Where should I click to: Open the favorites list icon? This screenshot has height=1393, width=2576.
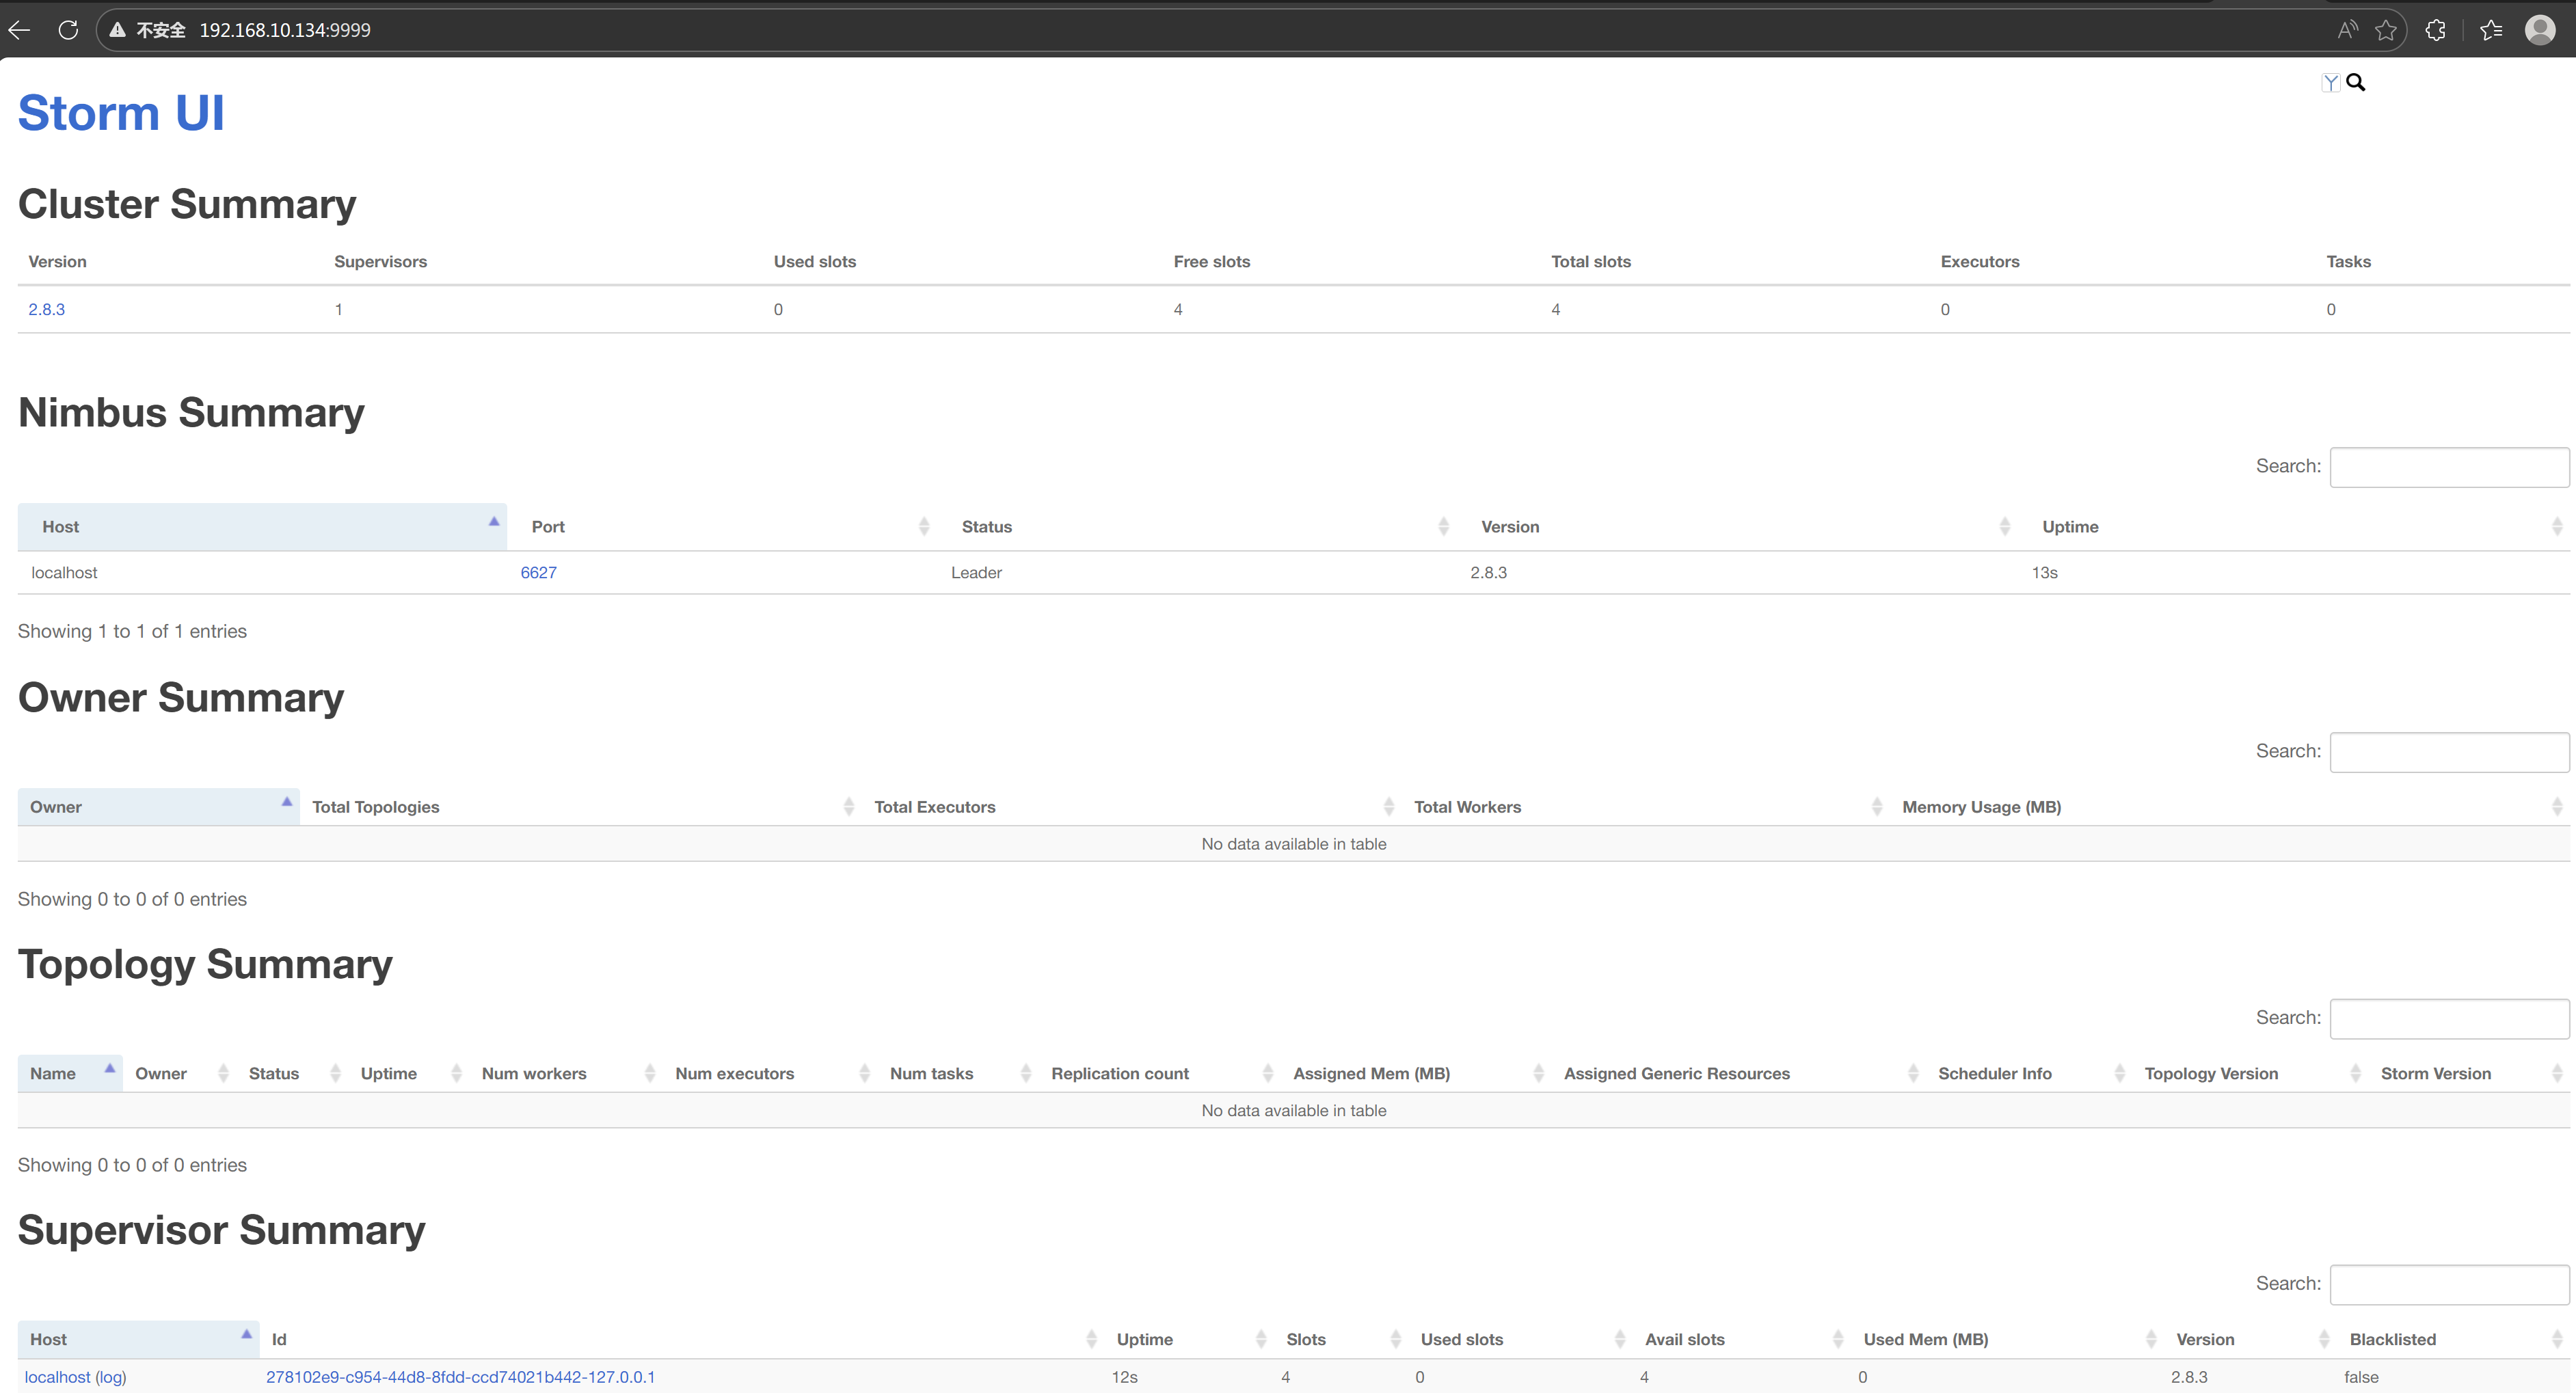pyautogui.click(x=2491, y=30)
